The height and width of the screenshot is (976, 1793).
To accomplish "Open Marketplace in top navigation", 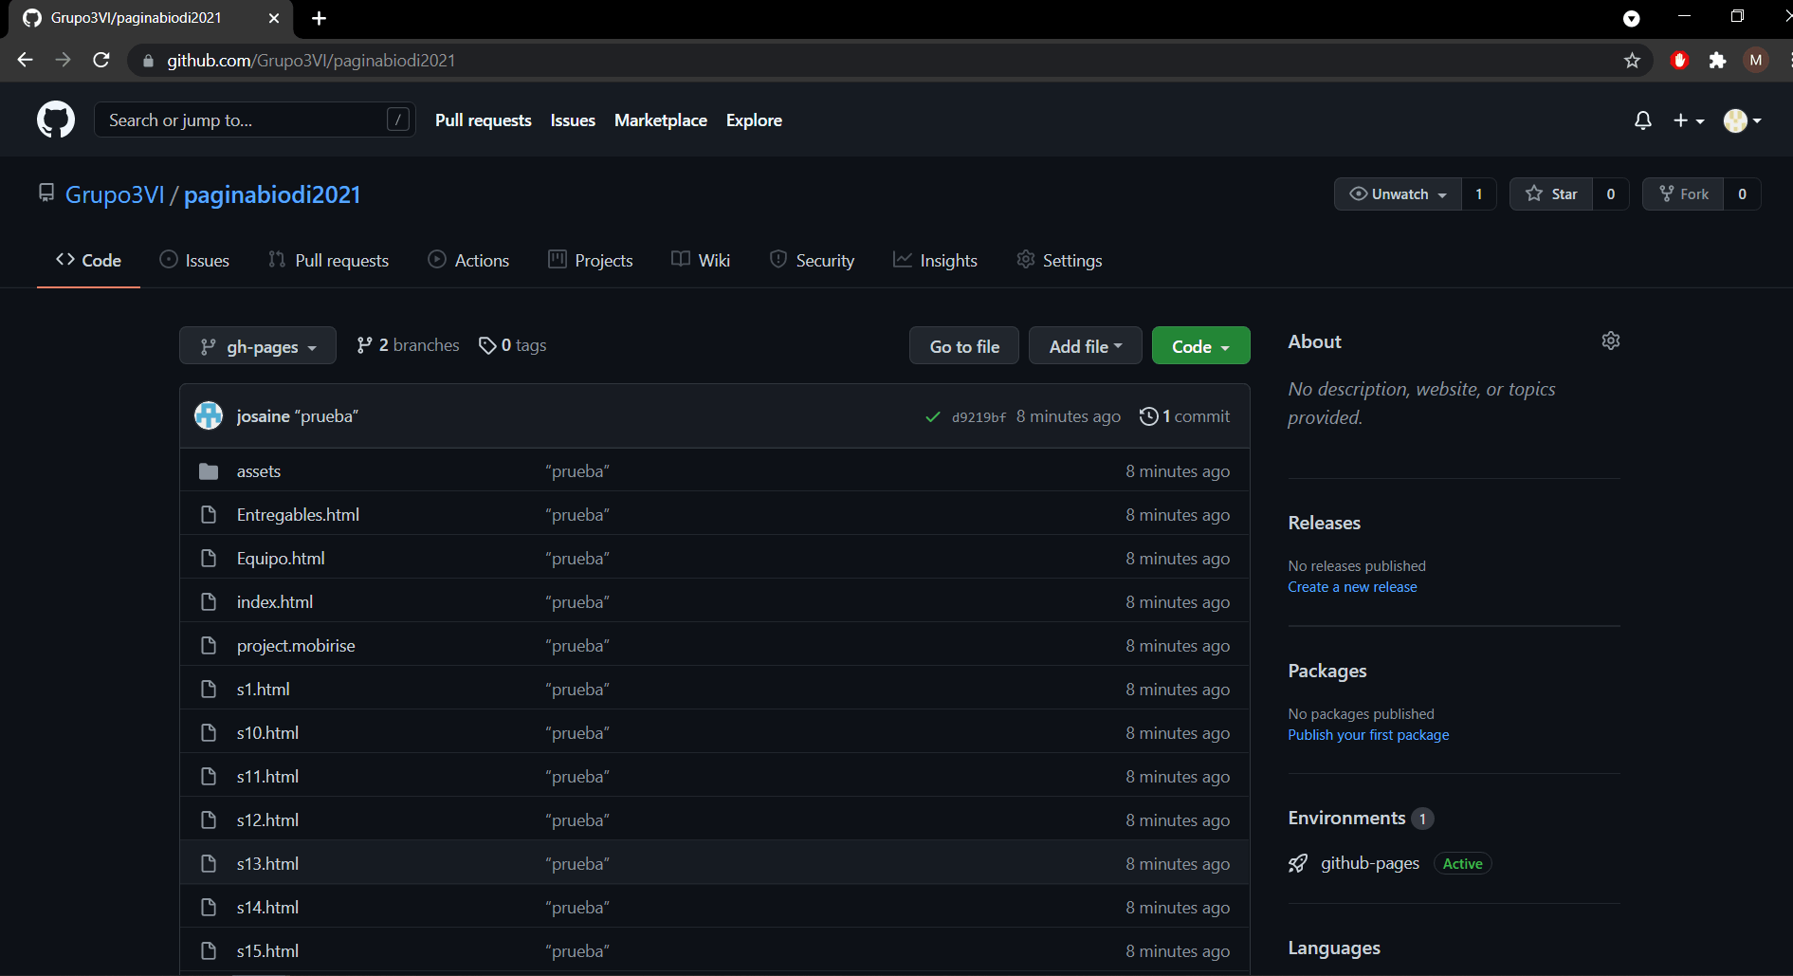I will (x=661, y=120).
